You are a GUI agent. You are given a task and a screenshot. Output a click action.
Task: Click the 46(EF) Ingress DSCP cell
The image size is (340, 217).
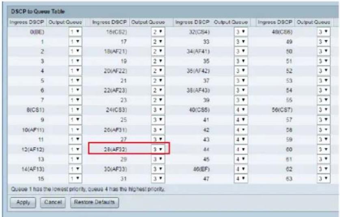pos(201,169)
